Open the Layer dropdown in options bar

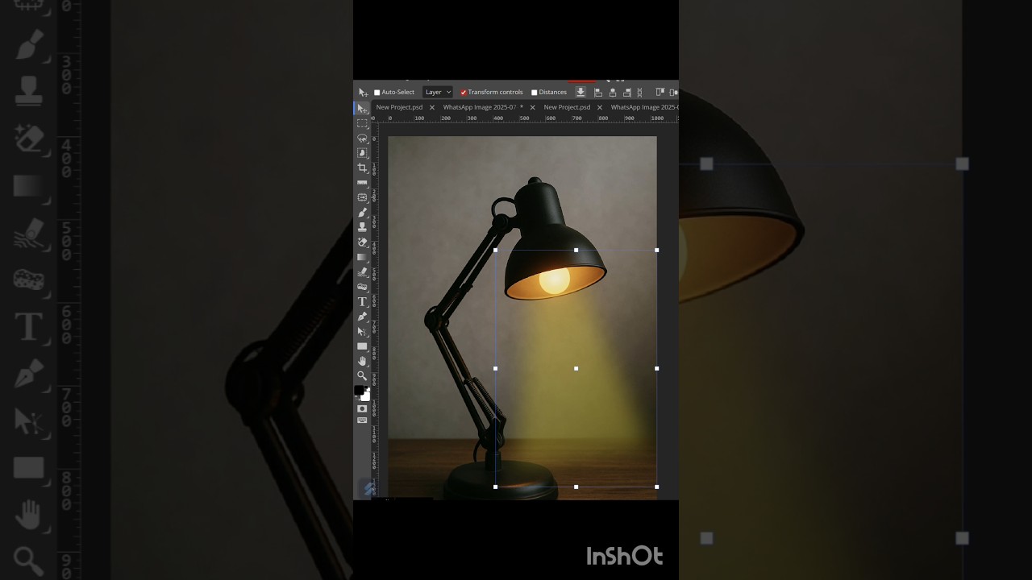pyautogui.click(x=438, y=92)
